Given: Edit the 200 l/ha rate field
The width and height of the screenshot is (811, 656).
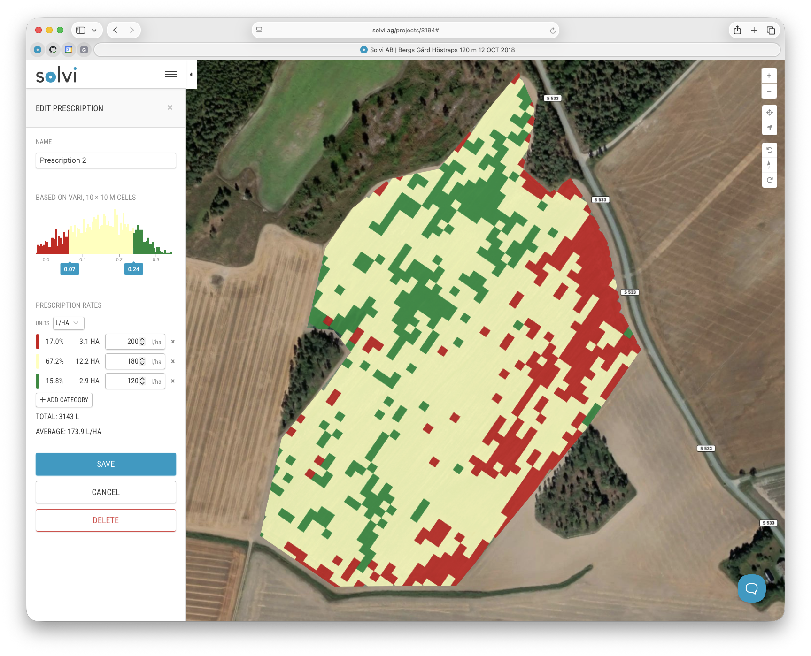Looking at the screenshot, I should click(x=135, y=342).
